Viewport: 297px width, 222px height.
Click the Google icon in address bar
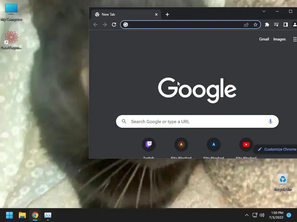pyautogui.click(x=126, y=25)
